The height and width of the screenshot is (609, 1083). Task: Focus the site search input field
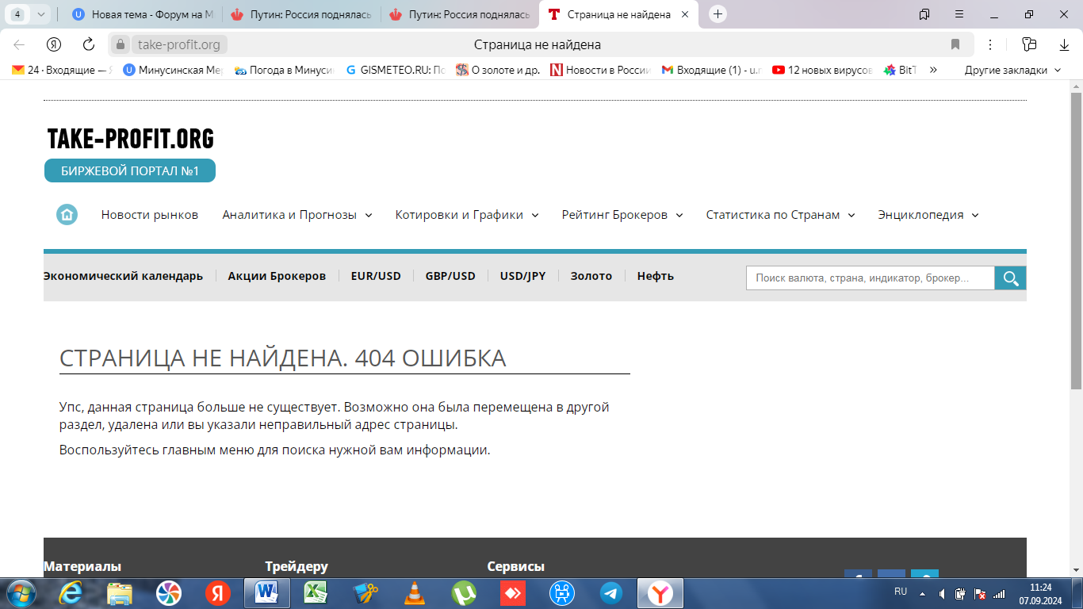[x=870, y=278]
